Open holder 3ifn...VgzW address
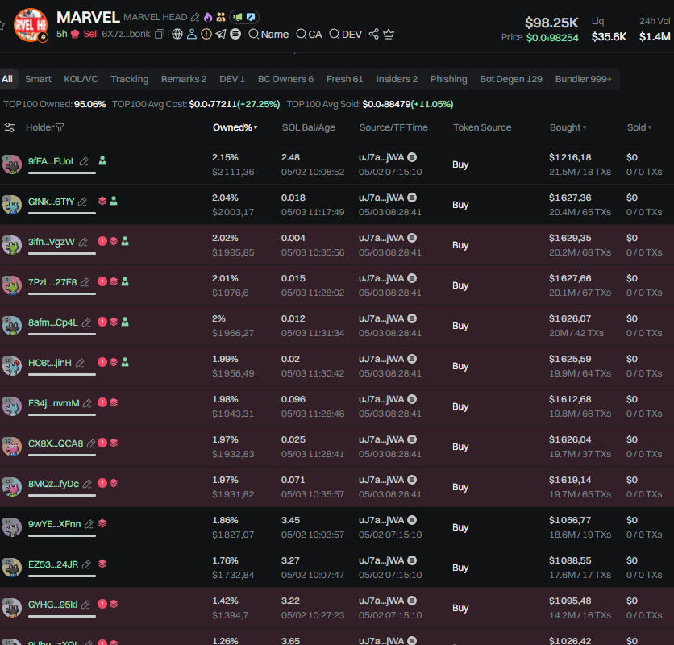Viewport: 674px width, 645px height. (x=52, y=242)
